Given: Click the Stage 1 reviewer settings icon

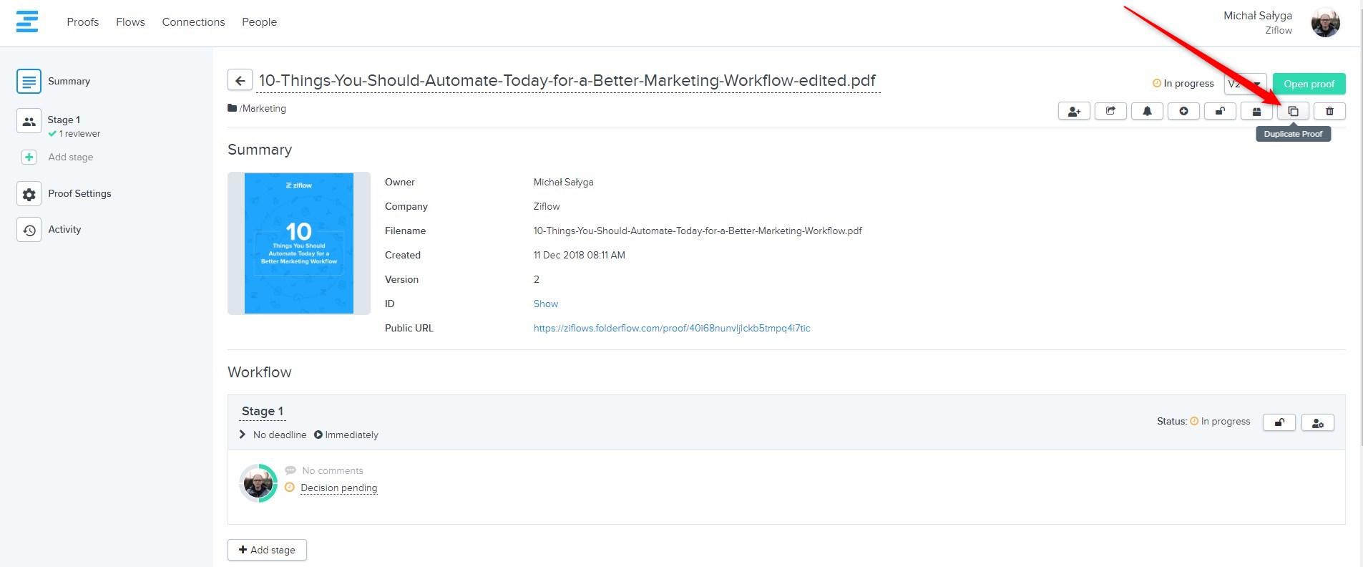Looking at the screenshot, I should (1317, 422).
